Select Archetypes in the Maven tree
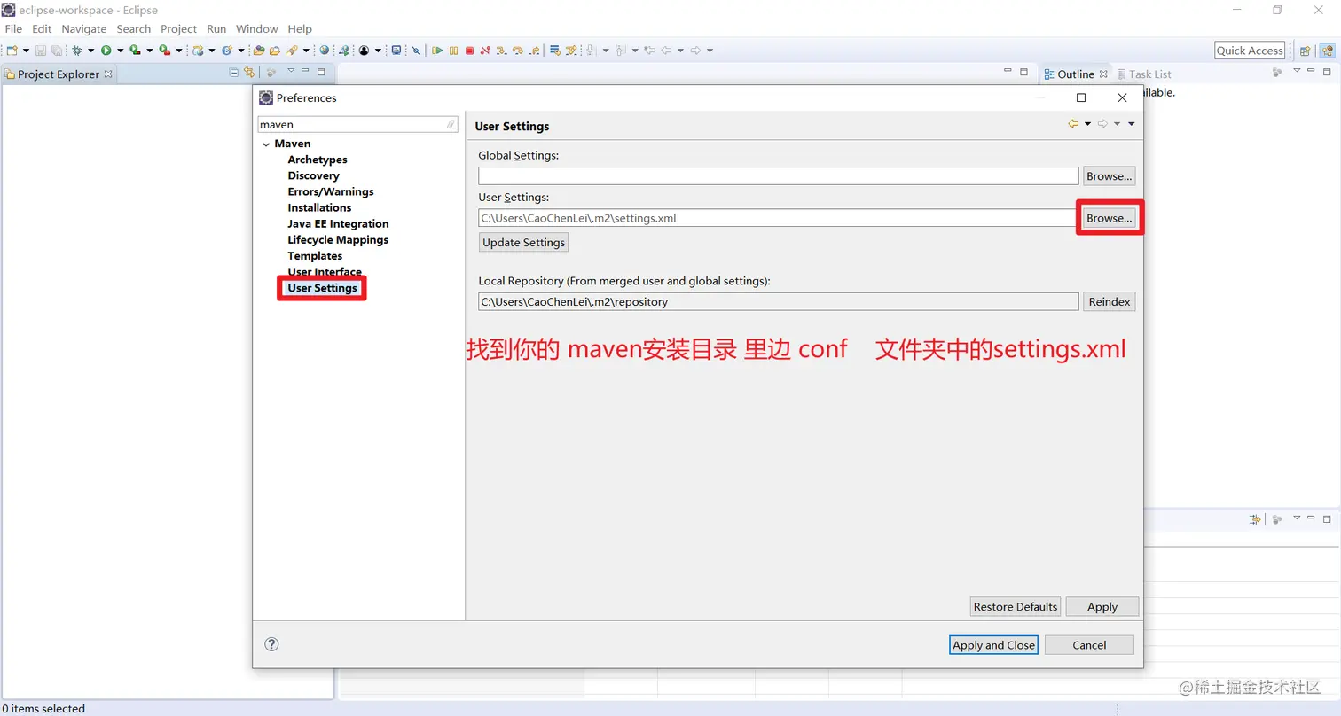The width and height of the screenshot is (1341, 716). click(x=318, y=160)
